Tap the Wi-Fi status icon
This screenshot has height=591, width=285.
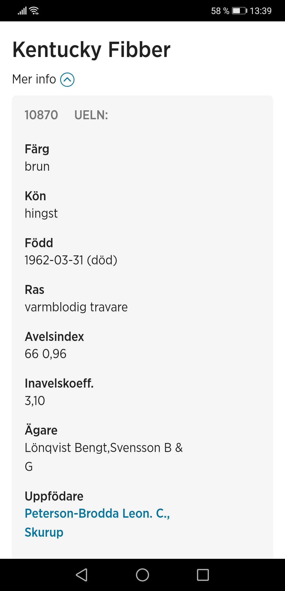click(x=35, y=11)
